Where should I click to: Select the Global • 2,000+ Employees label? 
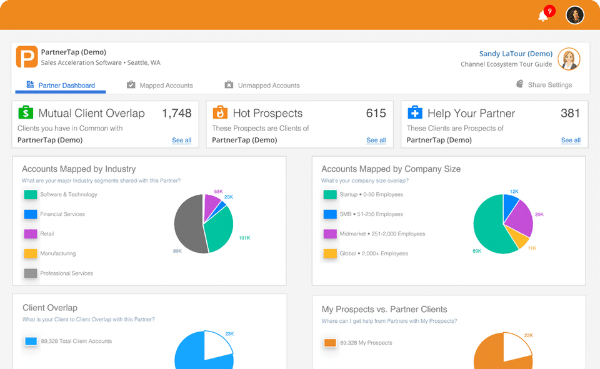click(374, 253)
